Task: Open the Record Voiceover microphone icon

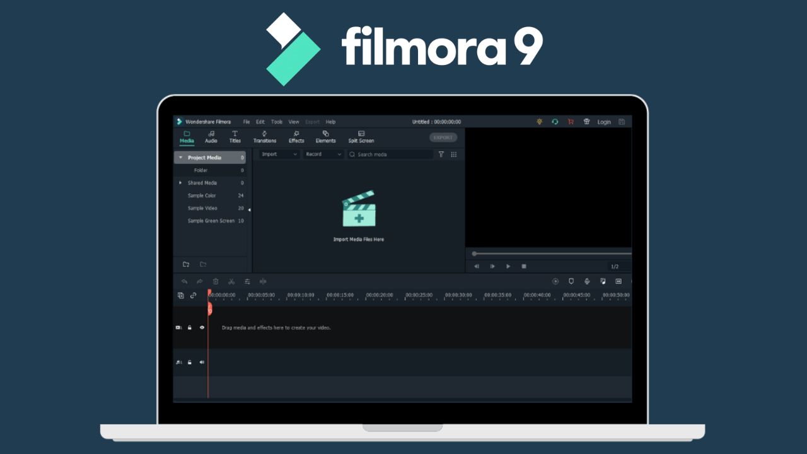Action: click(x=586, y=281)
